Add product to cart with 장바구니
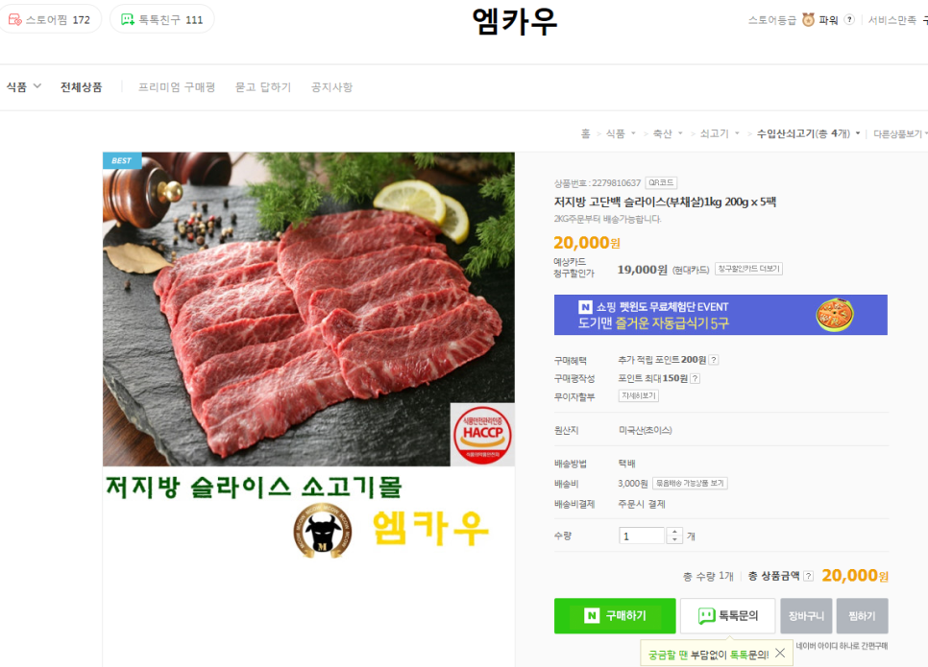Image resolution: width=928 pixels, height=667 pixels. 806,615
